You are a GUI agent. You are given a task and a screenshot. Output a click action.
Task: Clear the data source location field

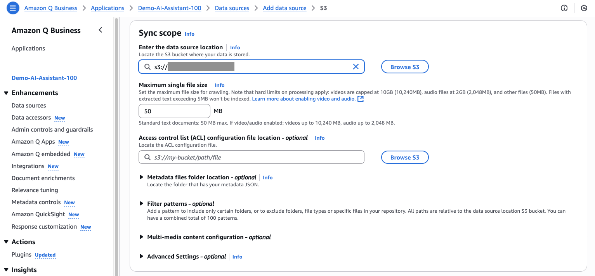tap(356, 67)
